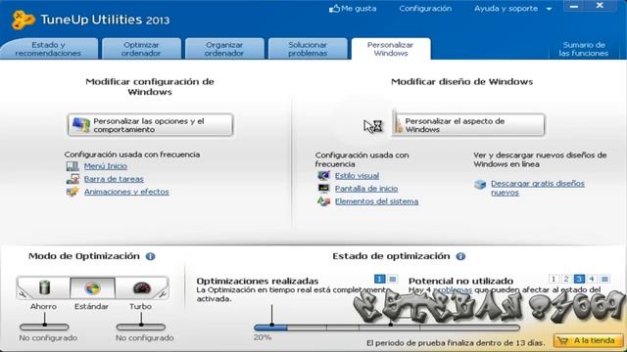Click the Elementos del sistema icon
627x352 pixels.
(323, 201)
